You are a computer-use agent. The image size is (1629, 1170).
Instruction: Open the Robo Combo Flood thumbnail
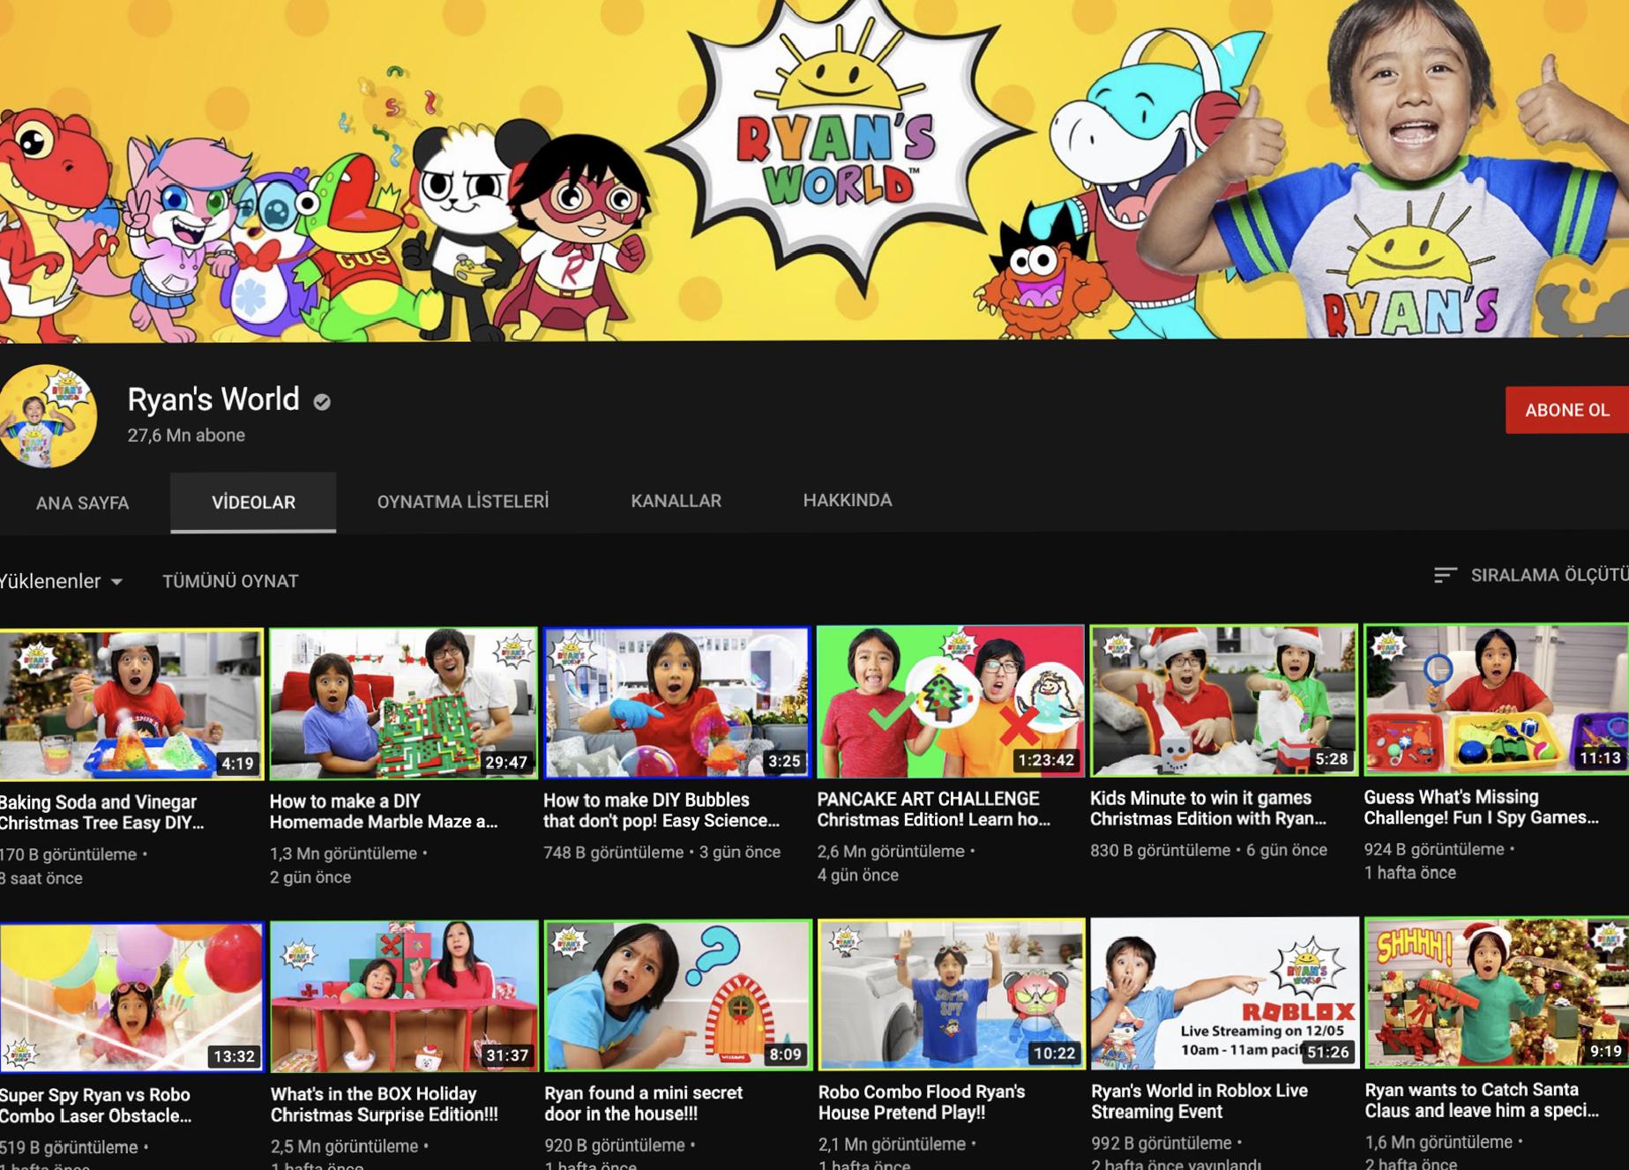click(952, 995)
